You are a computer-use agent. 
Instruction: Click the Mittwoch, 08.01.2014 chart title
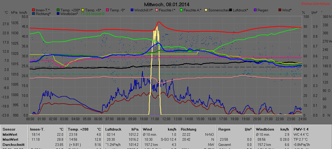point(167,4)
